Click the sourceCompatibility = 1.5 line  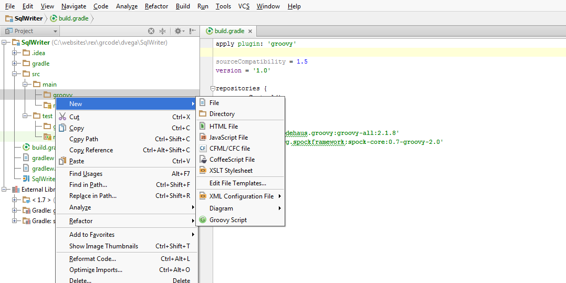(x=261, y=61)
